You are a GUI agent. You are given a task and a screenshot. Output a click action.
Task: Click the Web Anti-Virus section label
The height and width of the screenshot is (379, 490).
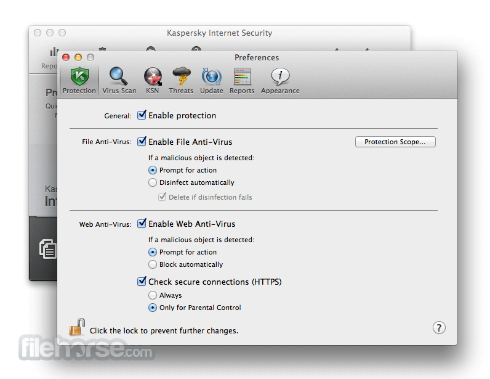coord(105,224)
